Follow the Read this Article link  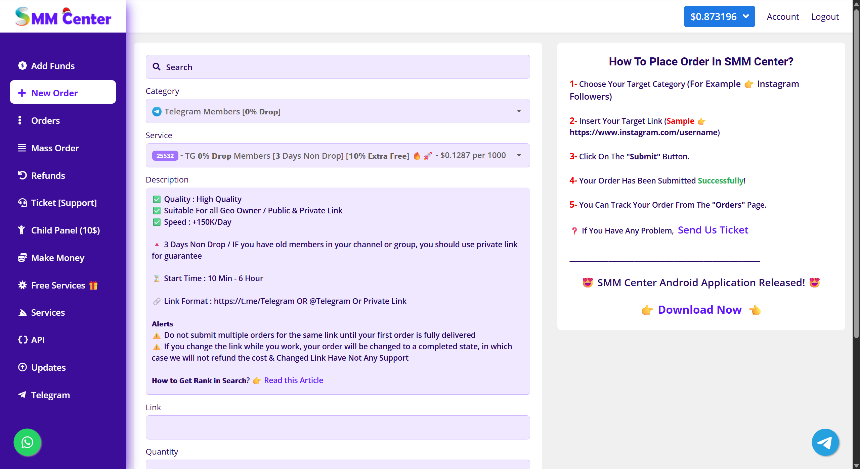point(293,380)
